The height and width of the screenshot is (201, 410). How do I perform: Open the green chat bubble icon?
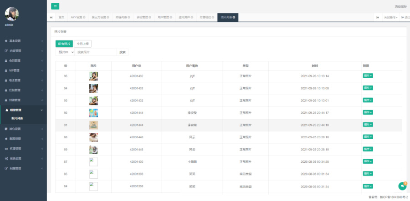[x=402, y=186]
